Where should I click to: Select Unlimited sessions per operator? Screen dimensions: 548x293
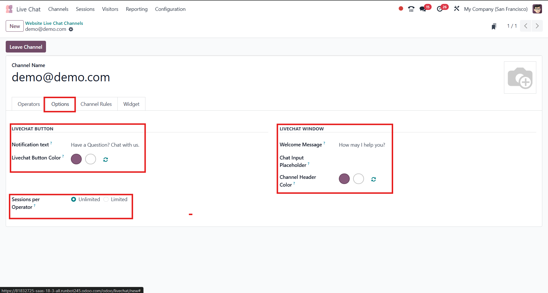pos(73,199)
